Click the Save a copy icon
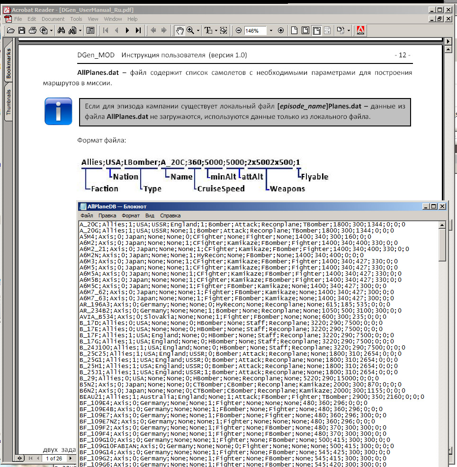This screenshot has width=457, height=467. (x=21, y=30)
